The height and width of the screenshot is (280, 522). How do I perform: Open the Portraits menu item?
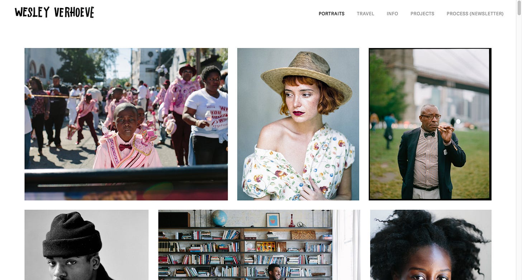pyautogui.click(x=332, y=14)
